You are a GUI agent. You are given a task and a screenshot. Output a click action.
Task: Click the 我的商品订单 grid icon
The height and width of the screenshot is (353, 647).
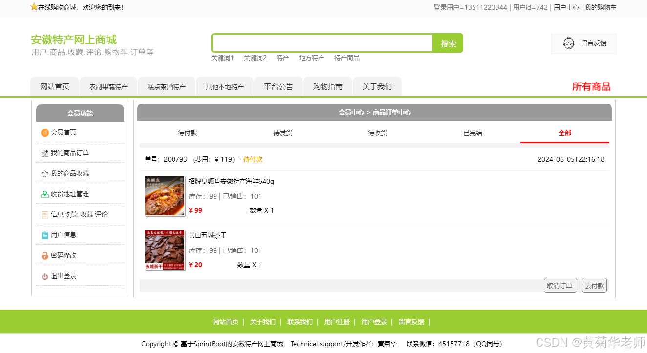click(45, 153)
